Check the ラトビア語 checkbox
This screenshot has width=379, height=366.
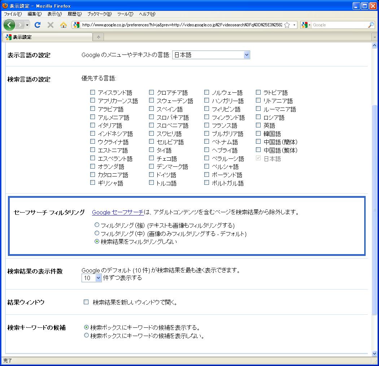pyautogui.click(x=258, y=92)
